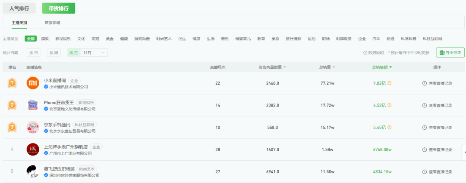The width and height of the screenshot is (466, 183).
Task: Click the green side panel expand arrow
Action: coord(464,152)
